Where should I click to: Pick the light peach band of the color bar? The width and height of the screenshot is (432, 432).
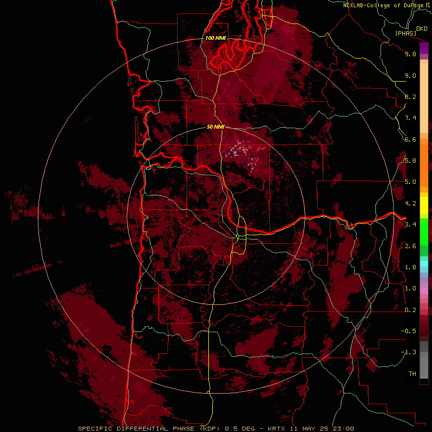(x=424, y=98)
